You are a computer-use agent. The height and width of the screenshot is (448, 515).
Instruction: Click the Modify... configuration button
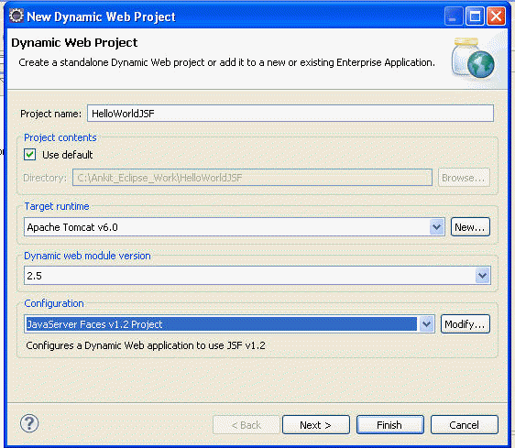coord(466,324)
